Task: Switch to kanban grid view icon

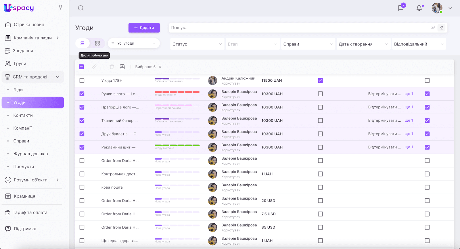Action: [97, 43]
